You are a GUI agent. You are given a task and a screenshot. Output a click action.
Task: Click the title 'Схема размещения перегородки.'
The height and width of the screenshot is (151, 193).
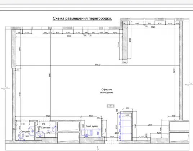82,18
